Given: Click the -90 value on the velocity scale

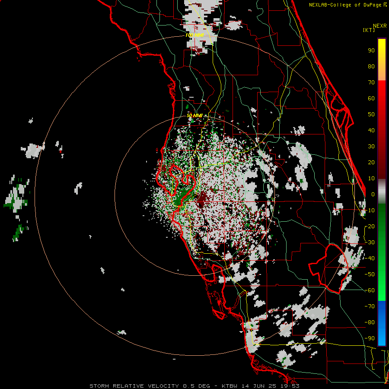Looking at the screenshot, I should [370, 338].
